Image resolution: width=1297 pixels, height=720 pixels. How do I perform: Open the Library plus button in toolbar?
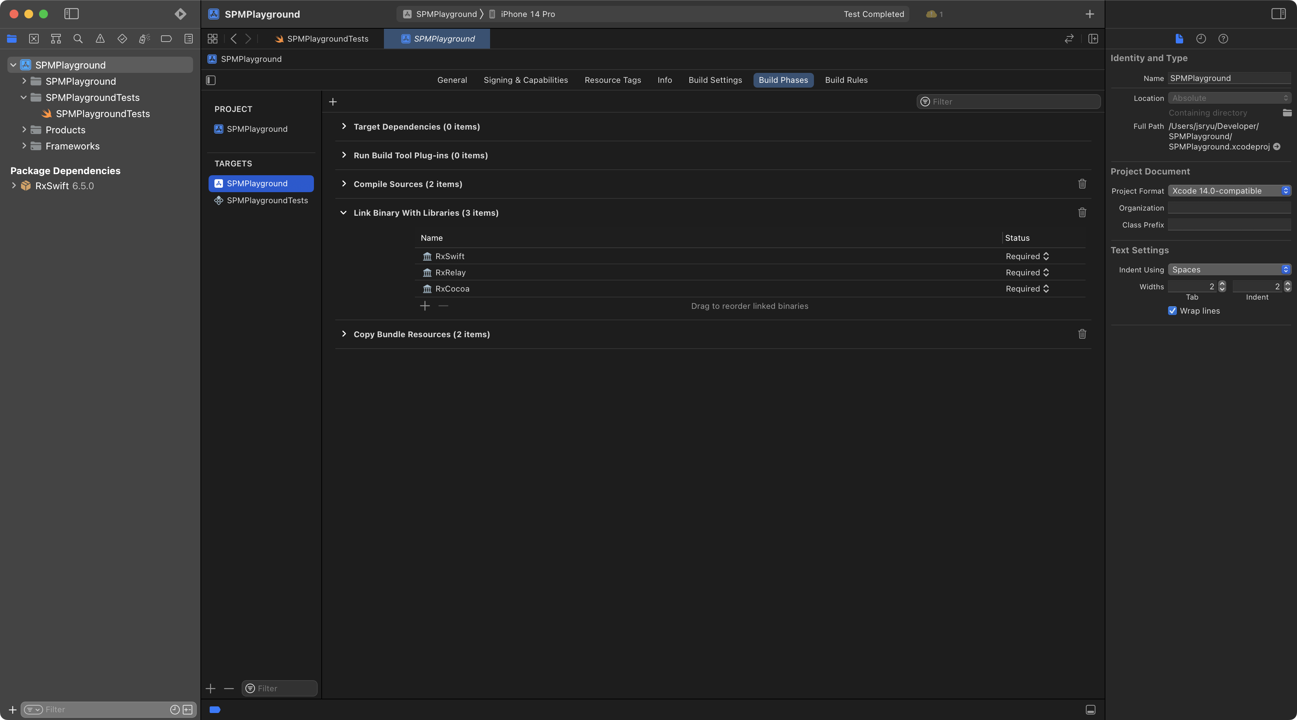coord(1090,14)
